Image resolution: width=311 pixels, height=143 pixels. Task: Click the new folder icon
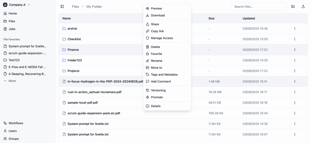point(293,7)
